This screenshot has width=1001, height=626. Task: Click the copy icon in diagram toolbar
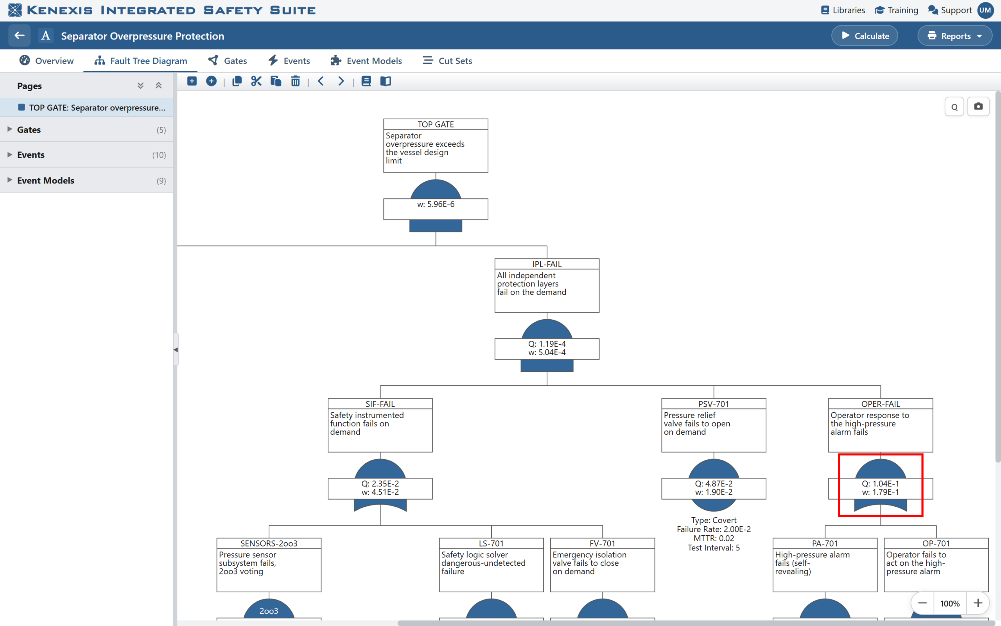click(237, 81)
